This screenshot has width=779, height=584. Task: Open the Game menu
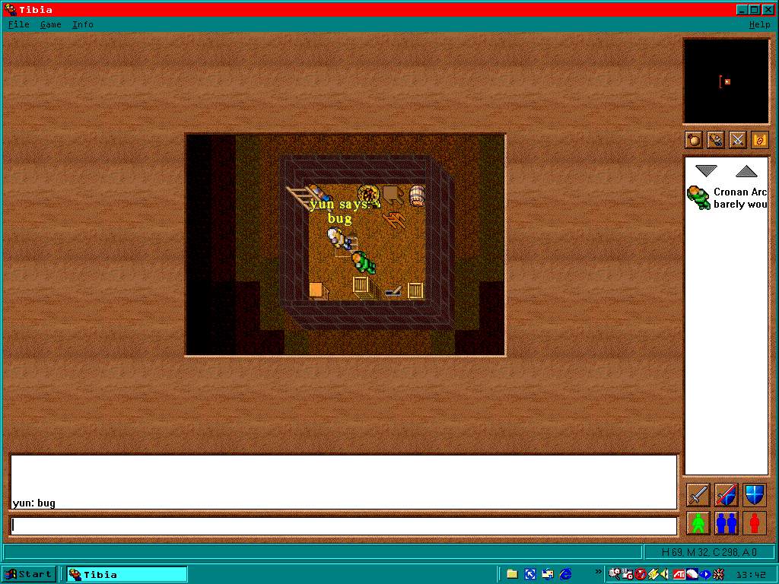click(51, 24)
